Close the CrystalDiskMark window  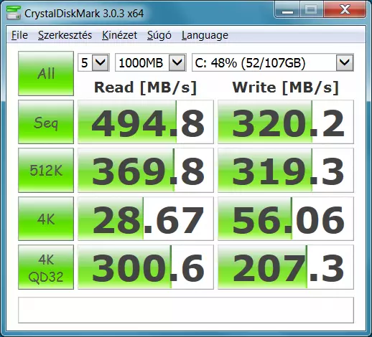[x=345, y=10]
